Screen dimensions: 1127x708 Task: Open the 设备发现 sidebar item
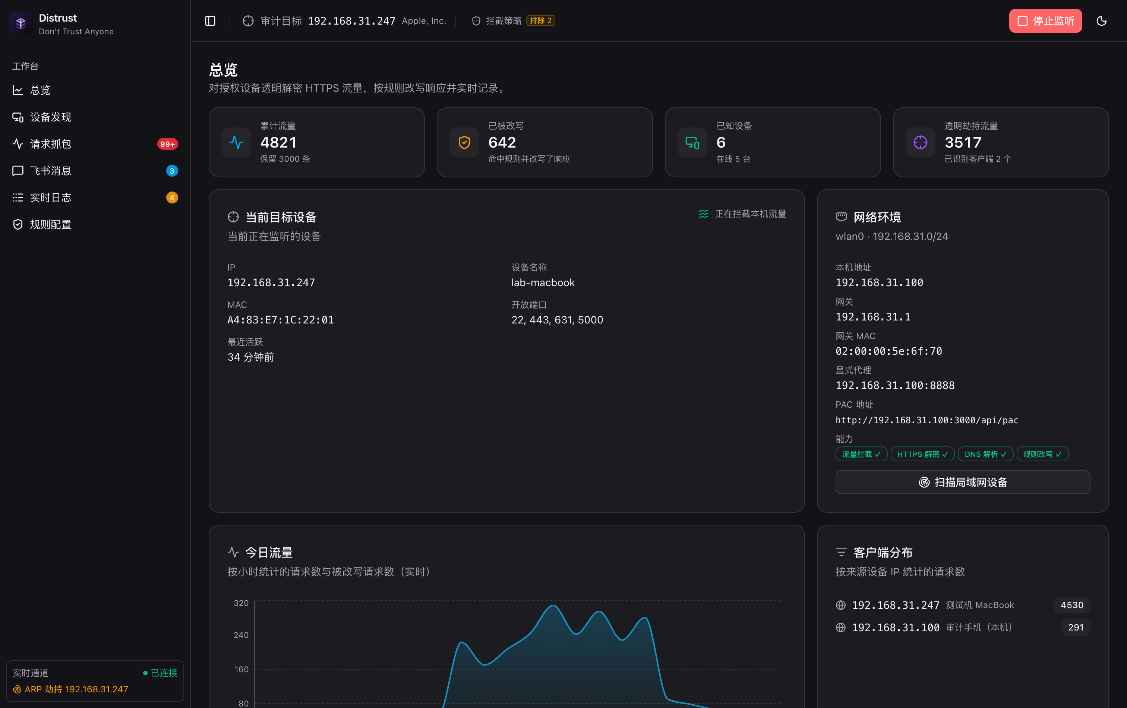pos(95,117)
